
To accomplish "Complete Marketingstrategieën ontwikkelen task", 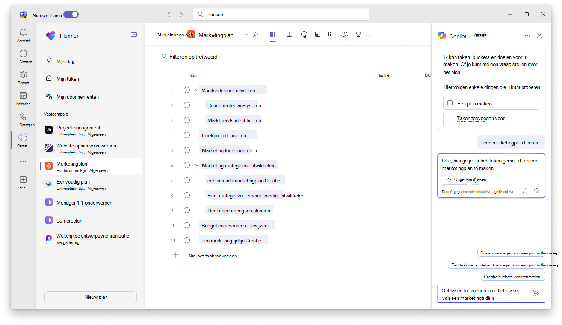I will [x=187, y=165].
